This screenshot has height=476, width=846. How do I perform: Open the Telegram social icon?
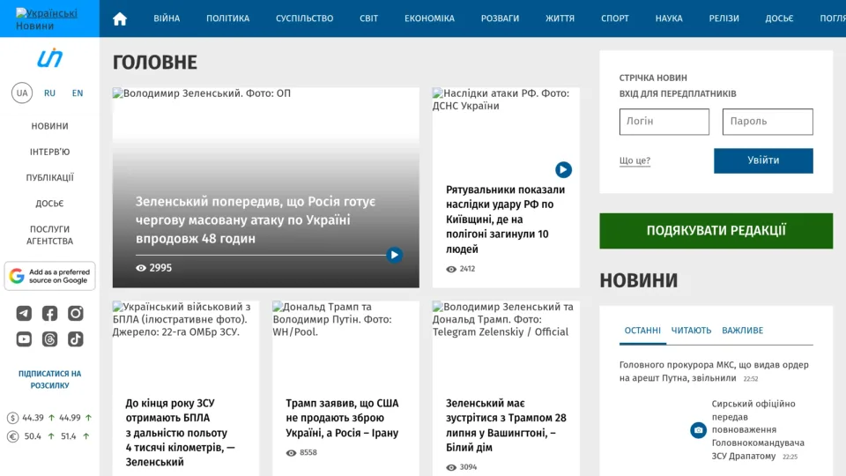tap(24, 314)
